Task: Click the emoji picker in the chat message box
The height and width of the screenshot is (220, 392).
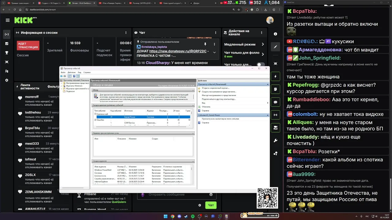Action: 211,194
